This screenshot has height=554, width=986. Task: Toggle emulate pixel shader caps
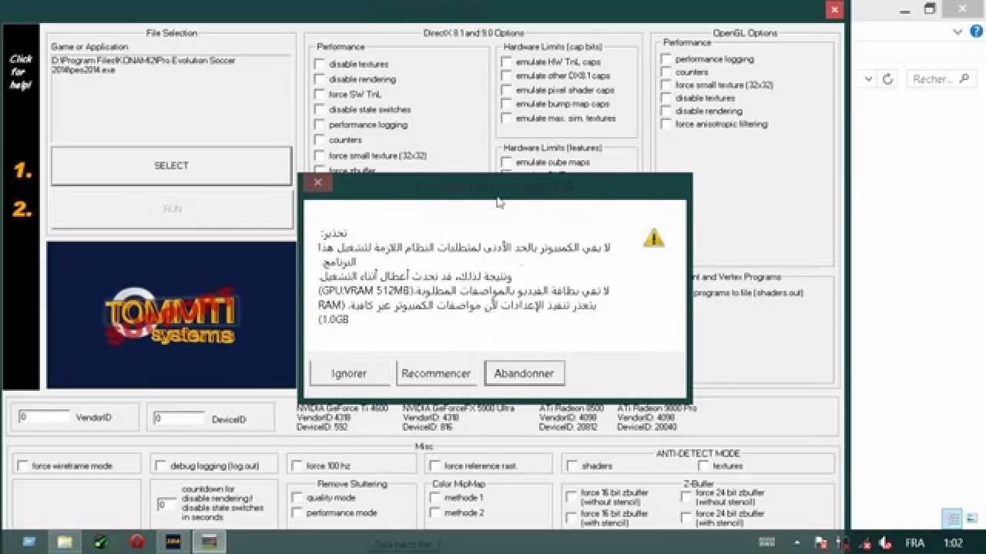[x=506, y=90]
